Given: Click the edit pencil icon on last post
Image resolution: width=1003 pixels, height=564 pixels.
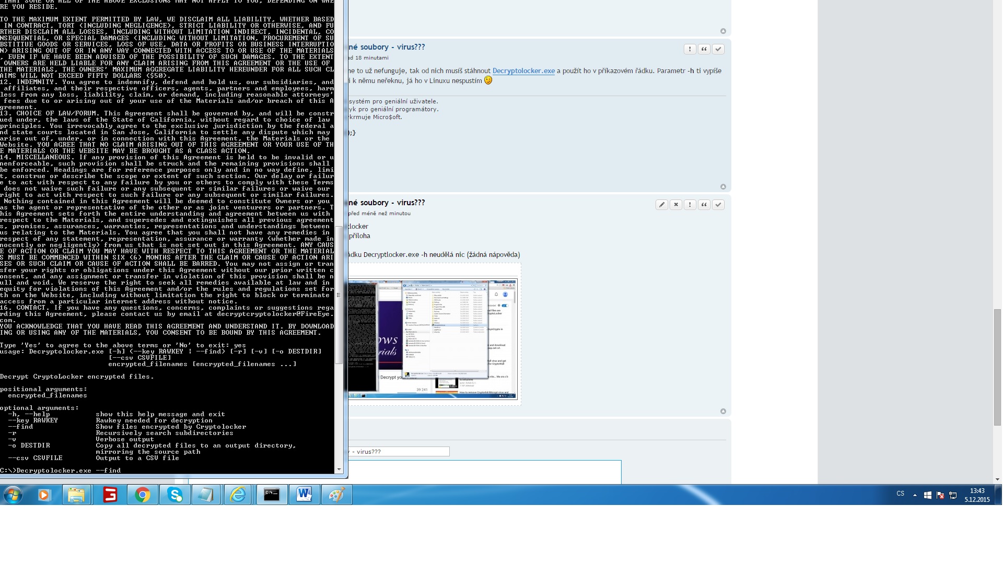Looking at the screenshot, I should [662, 205].
